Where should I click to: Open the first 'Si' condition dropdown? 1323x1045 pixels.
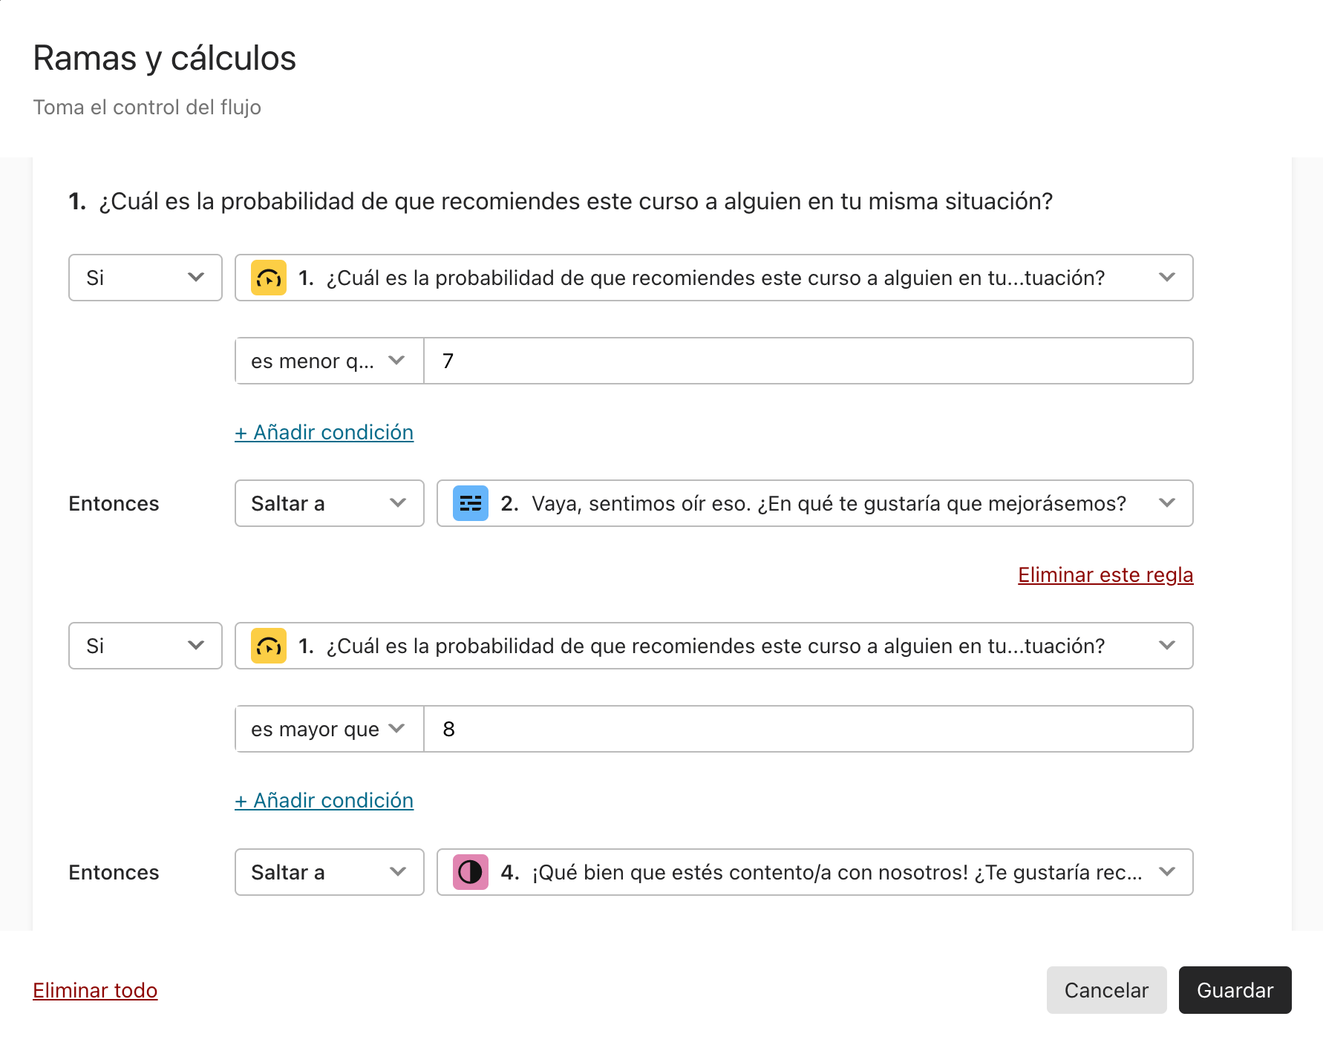click(146, 278)
